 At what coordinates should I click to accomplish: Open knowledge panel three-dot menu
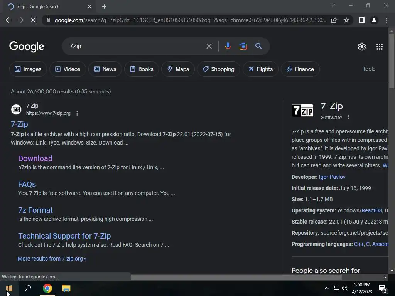coord(348,117)
